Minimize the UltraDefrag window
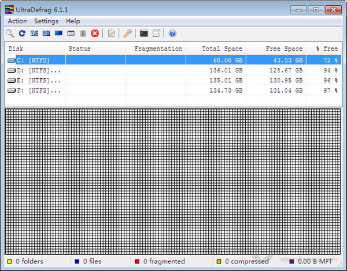 pyautogui.click(x=298, y=10)
